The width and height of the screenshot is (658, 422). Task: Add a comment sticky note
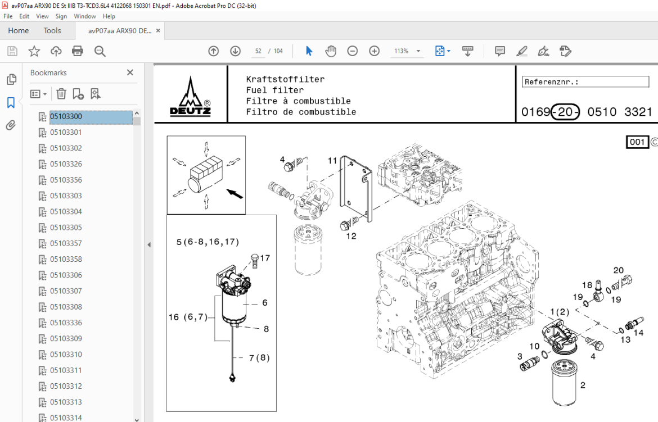point(500,51)
